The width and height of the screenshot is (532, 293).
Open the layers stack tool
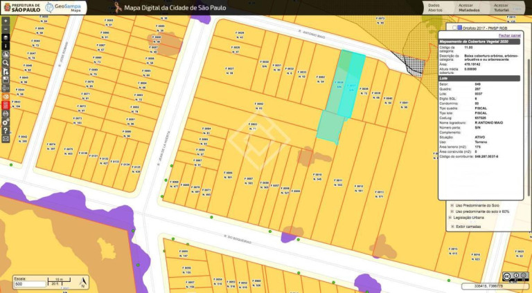(6, 37)
